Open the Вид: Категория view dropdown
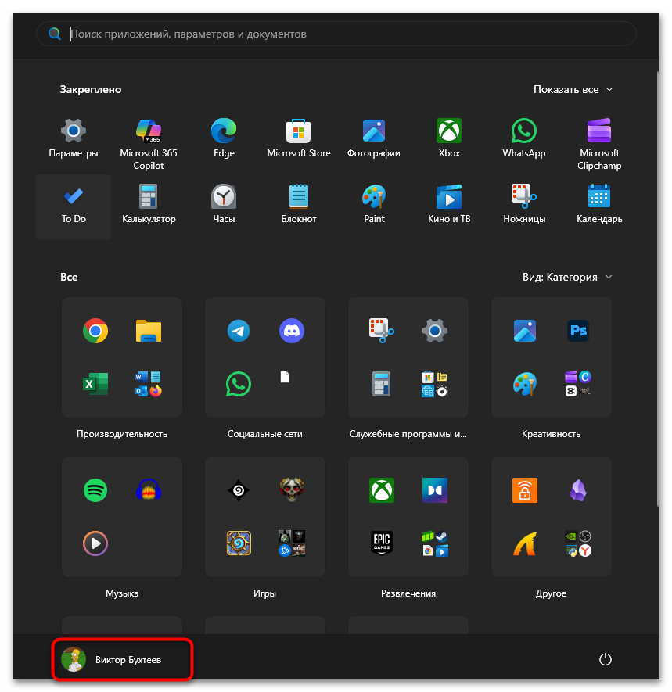 [567, 277]
